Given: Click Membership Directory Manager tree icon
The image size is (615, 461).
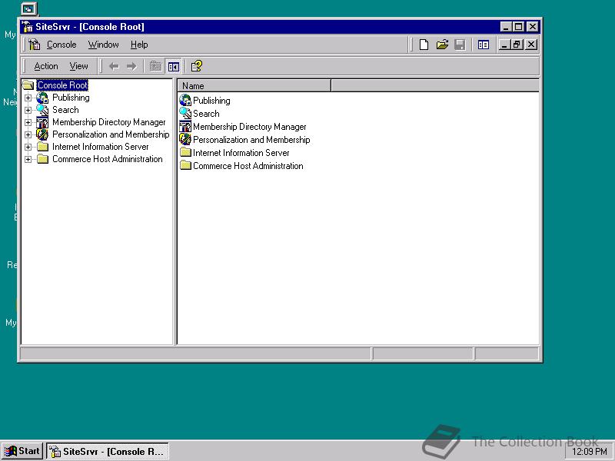Looking at the screenshot, I should pyautogui.click(x=42, y=122).
